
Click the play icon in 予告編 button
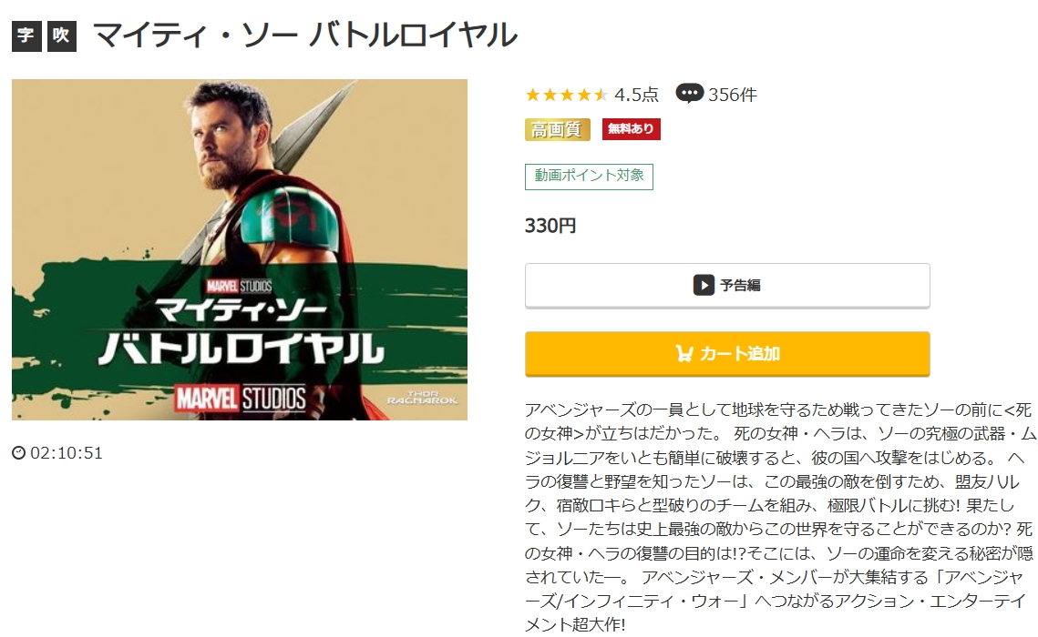[x=703, y=285]
